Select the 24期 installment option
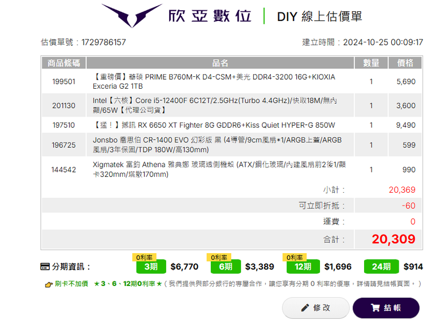This screenshot has width=441, height=329. tap(381, 267)
